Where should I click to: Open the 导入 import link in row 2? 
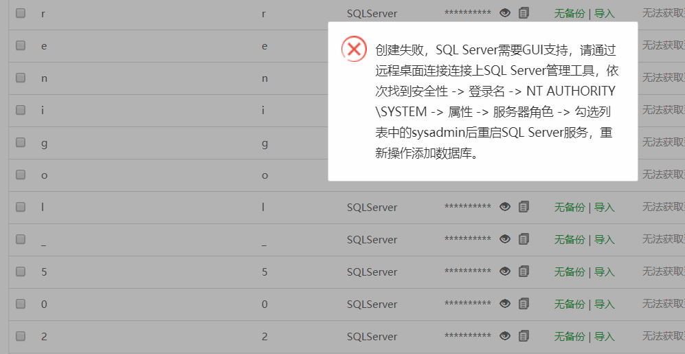coord(605,337)
